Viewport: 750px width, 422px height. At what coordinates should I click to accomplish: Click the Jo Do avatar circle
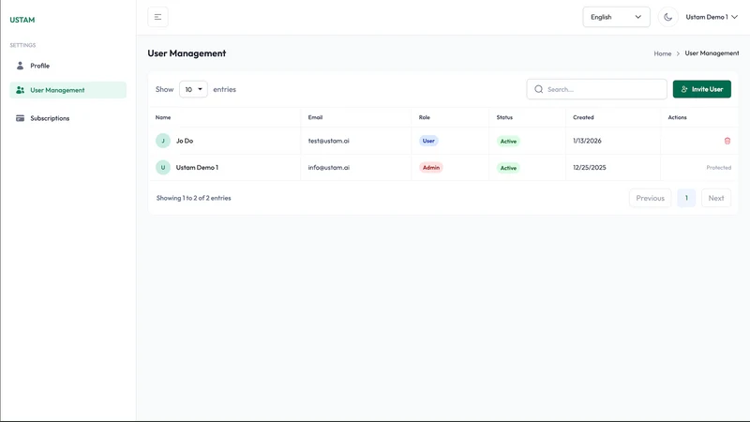[162, 141]
